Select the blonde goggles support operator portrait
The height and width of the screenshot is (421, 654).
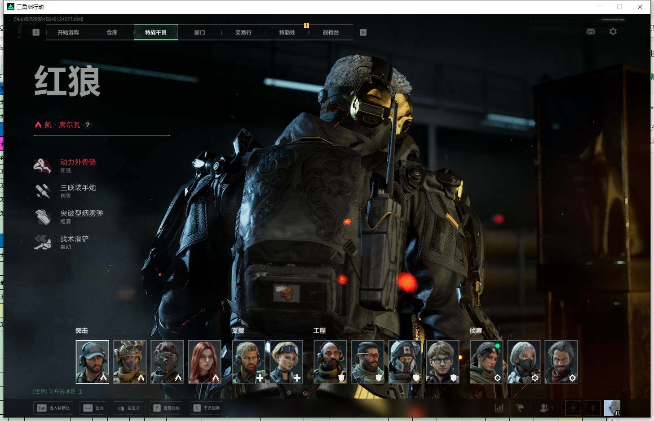[x=286, y=362]
